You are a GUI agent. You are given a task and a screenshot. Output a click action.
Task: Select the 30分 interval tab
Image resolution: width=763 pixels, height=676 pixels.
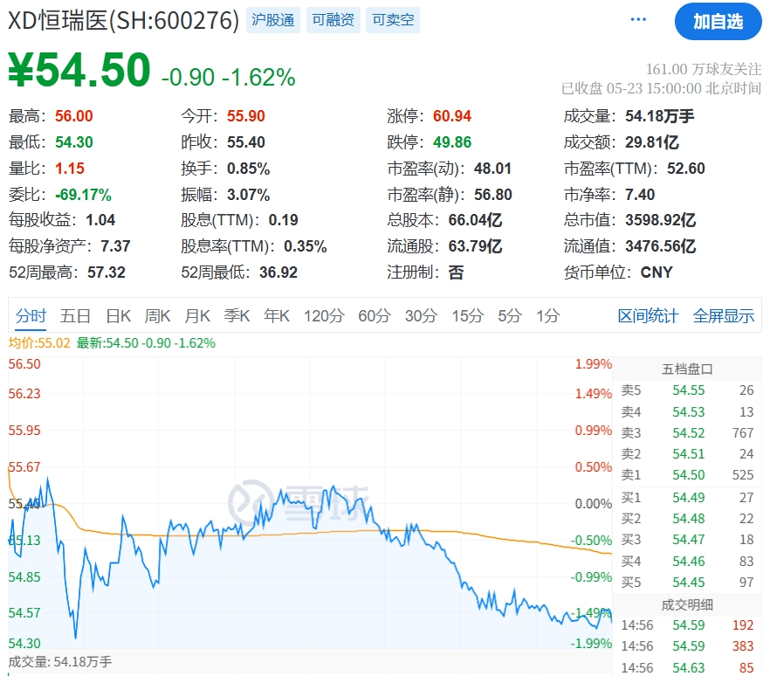421,316
